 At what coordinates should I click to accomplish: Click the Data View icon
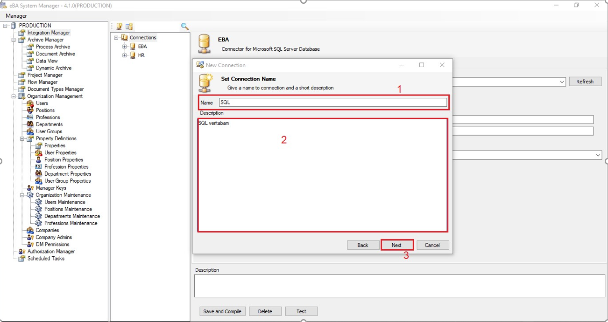tap(30, 61)
